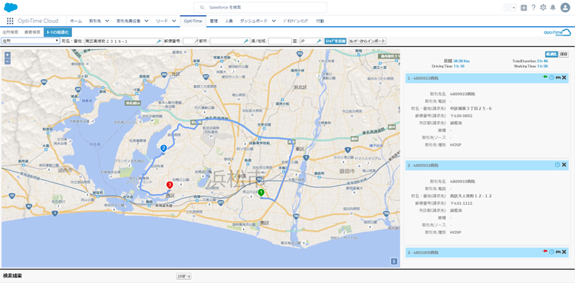Open the 行動 tab
The width and height of the screenshot is (575, 283).
[320, 21]
